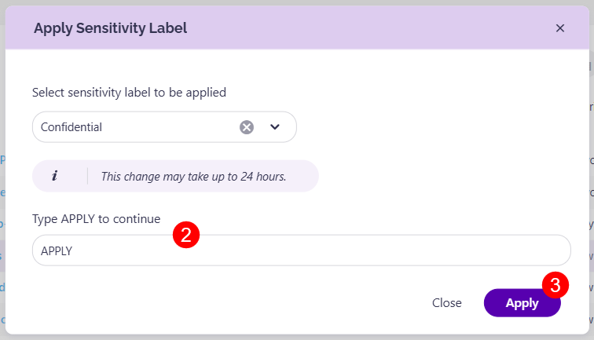594x340 pixels.
Task: Click the red number 3 badge
Action: pyautogui.click(x=555, y=284)
